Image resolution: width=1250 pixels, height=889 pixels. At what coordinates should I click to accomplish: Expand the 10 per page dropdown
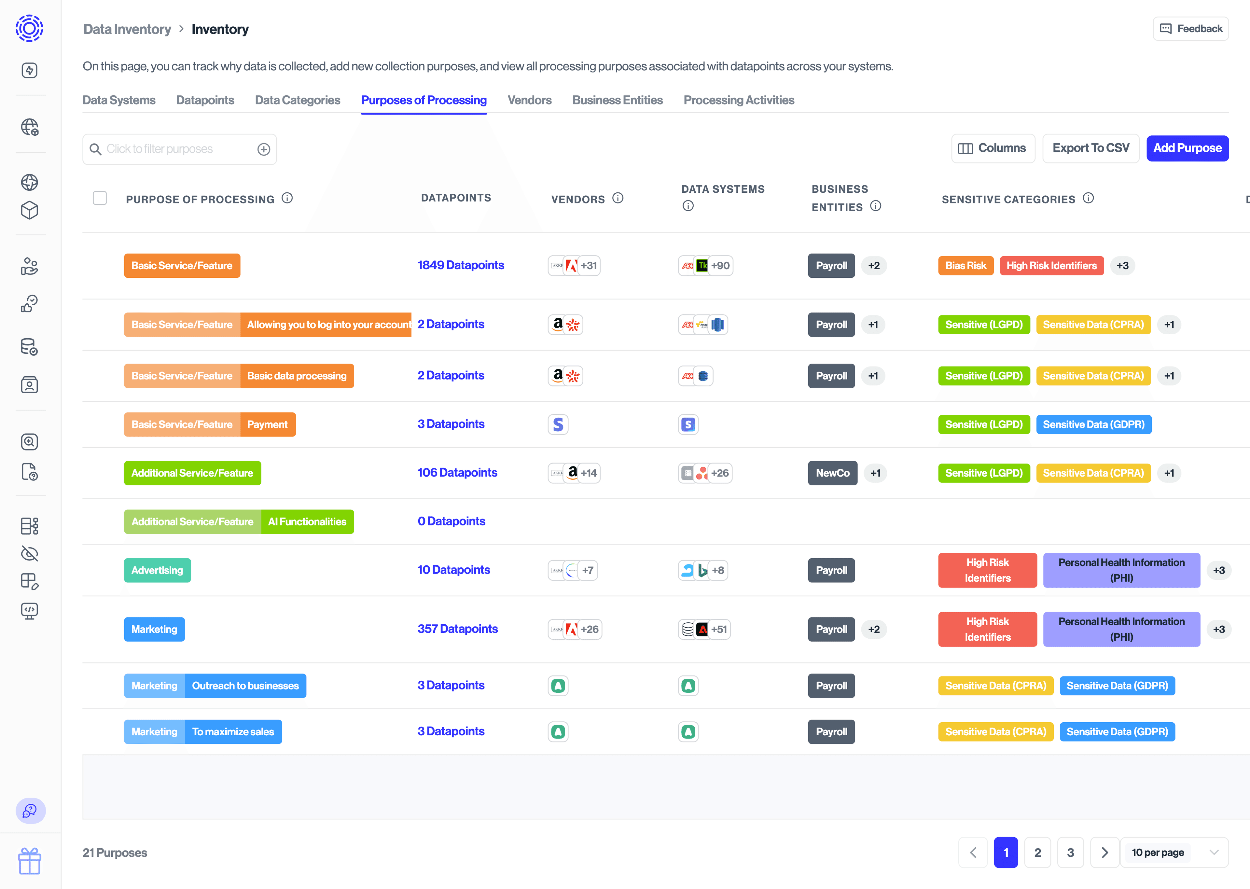click(1174, 852)
